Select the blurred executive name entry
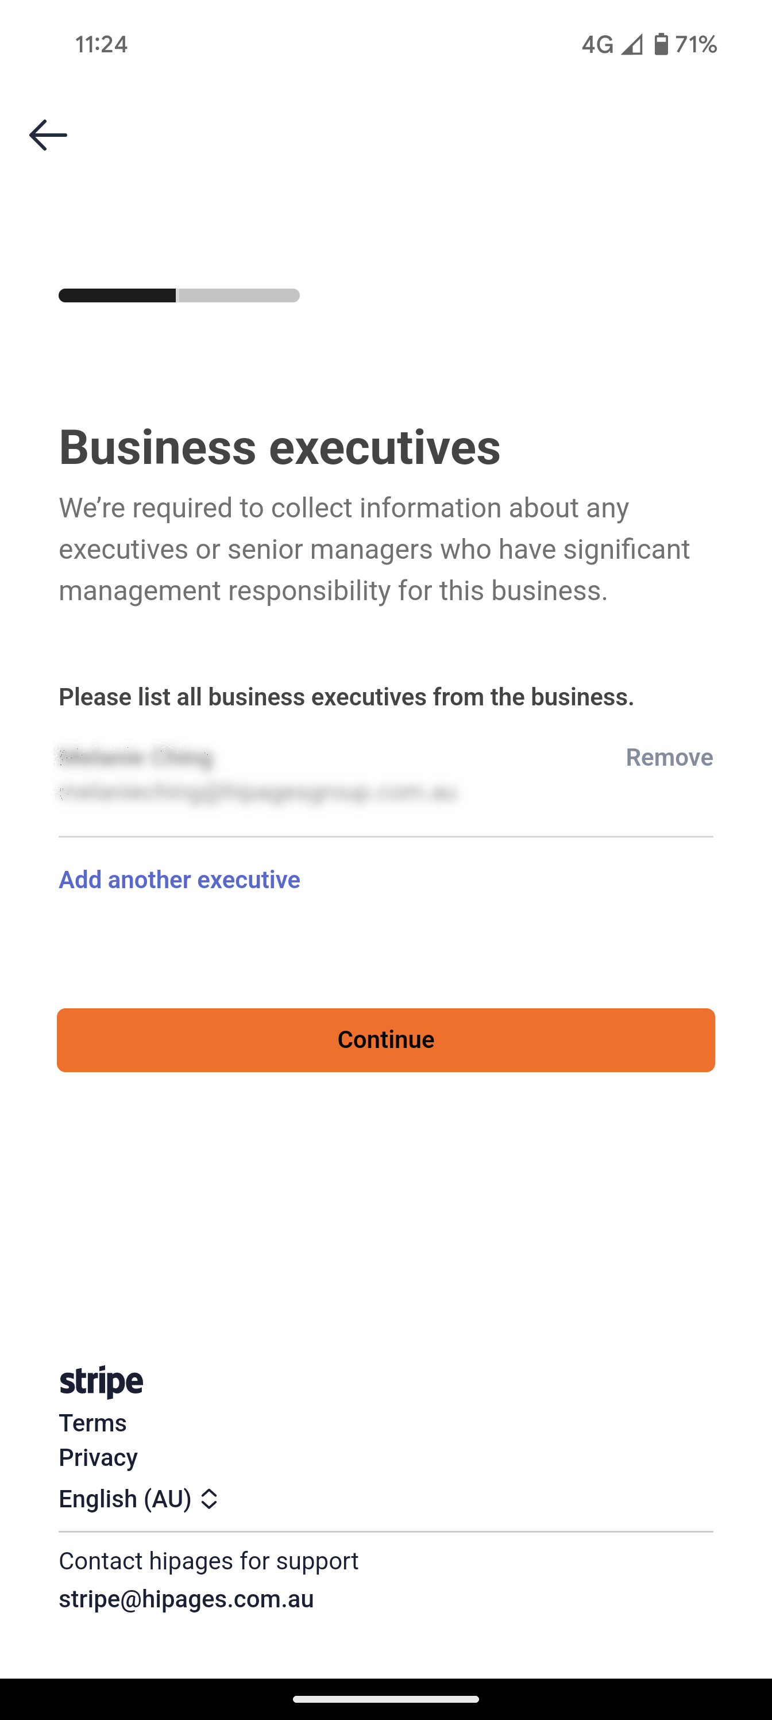This screenshot has width=772, height=1720. coord(136,757)
